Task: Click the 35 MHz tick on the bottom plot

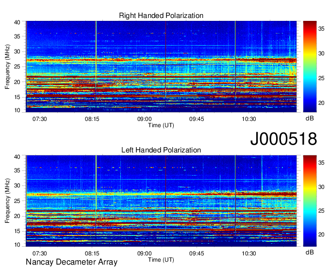Action: [x=17, y=170]
